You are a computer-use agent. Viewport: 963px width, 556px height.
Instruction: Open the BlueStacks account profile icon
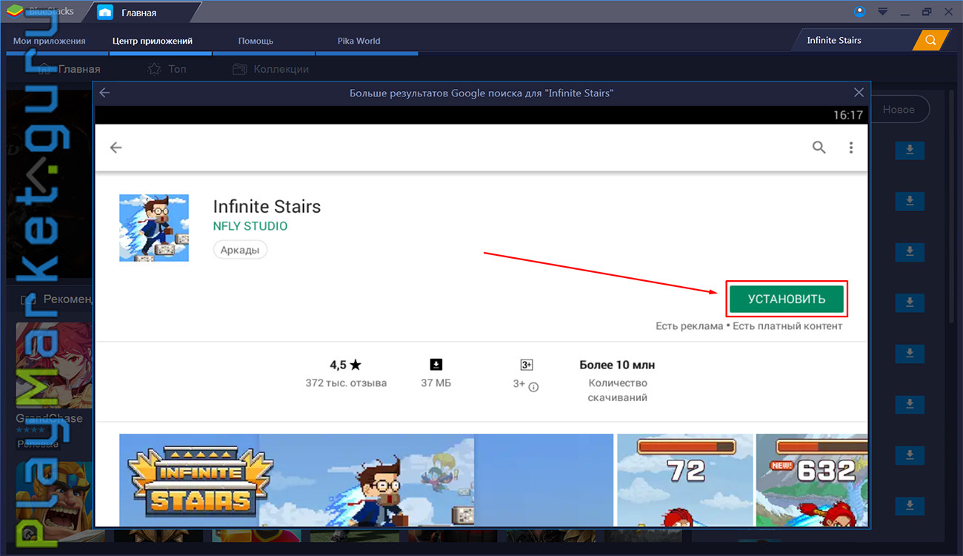tap(859, 11)
